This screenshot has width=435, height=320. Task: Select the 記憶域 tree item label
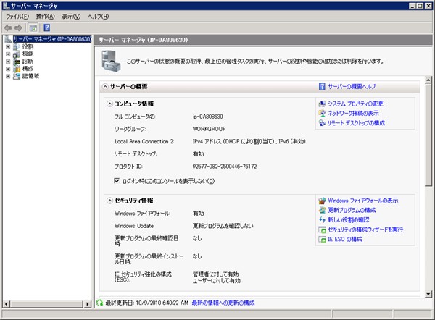[x=30, y=76]
